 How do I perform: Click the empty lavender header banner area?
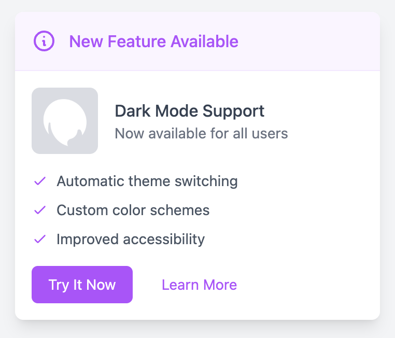click(x=307, y=41)
